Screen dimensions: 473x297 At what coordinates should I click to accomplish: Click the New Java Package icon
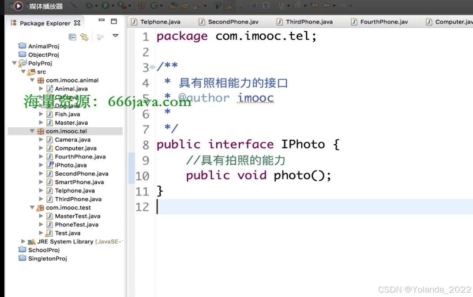tap(142, 5)
